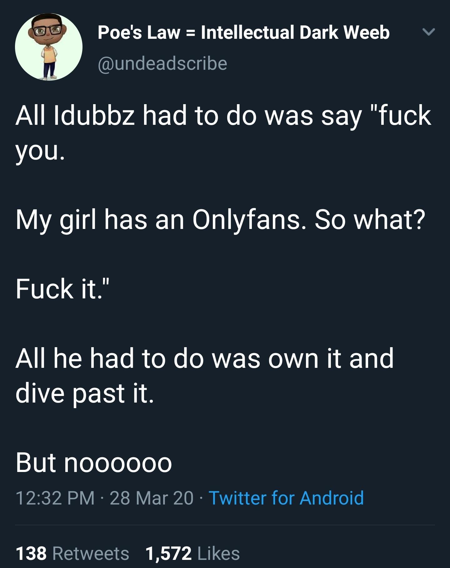Click the "was say" text in first line

[x=313, y=116]
